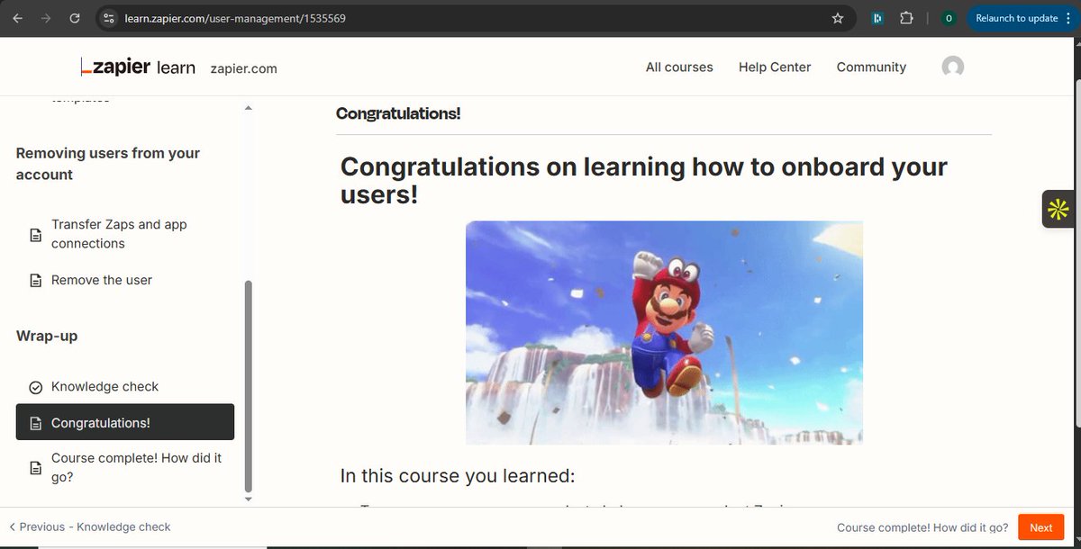Open the user avatar in header
1081x549 pixels.
[x=952, y=67]
